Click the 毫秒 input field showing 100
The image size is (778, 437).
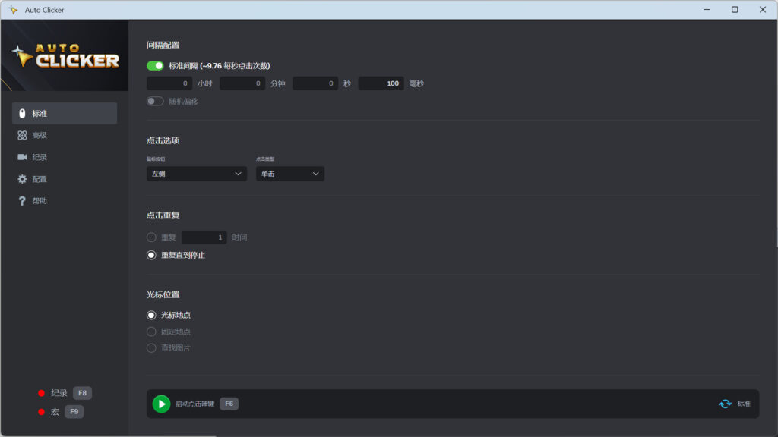(x=381, y=83)
